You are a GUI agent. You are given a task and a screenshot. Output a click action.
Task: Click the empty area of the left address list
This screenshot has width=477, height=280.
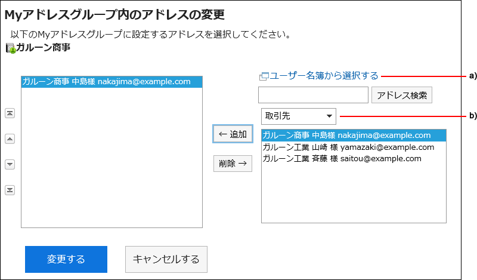(111, 161)
